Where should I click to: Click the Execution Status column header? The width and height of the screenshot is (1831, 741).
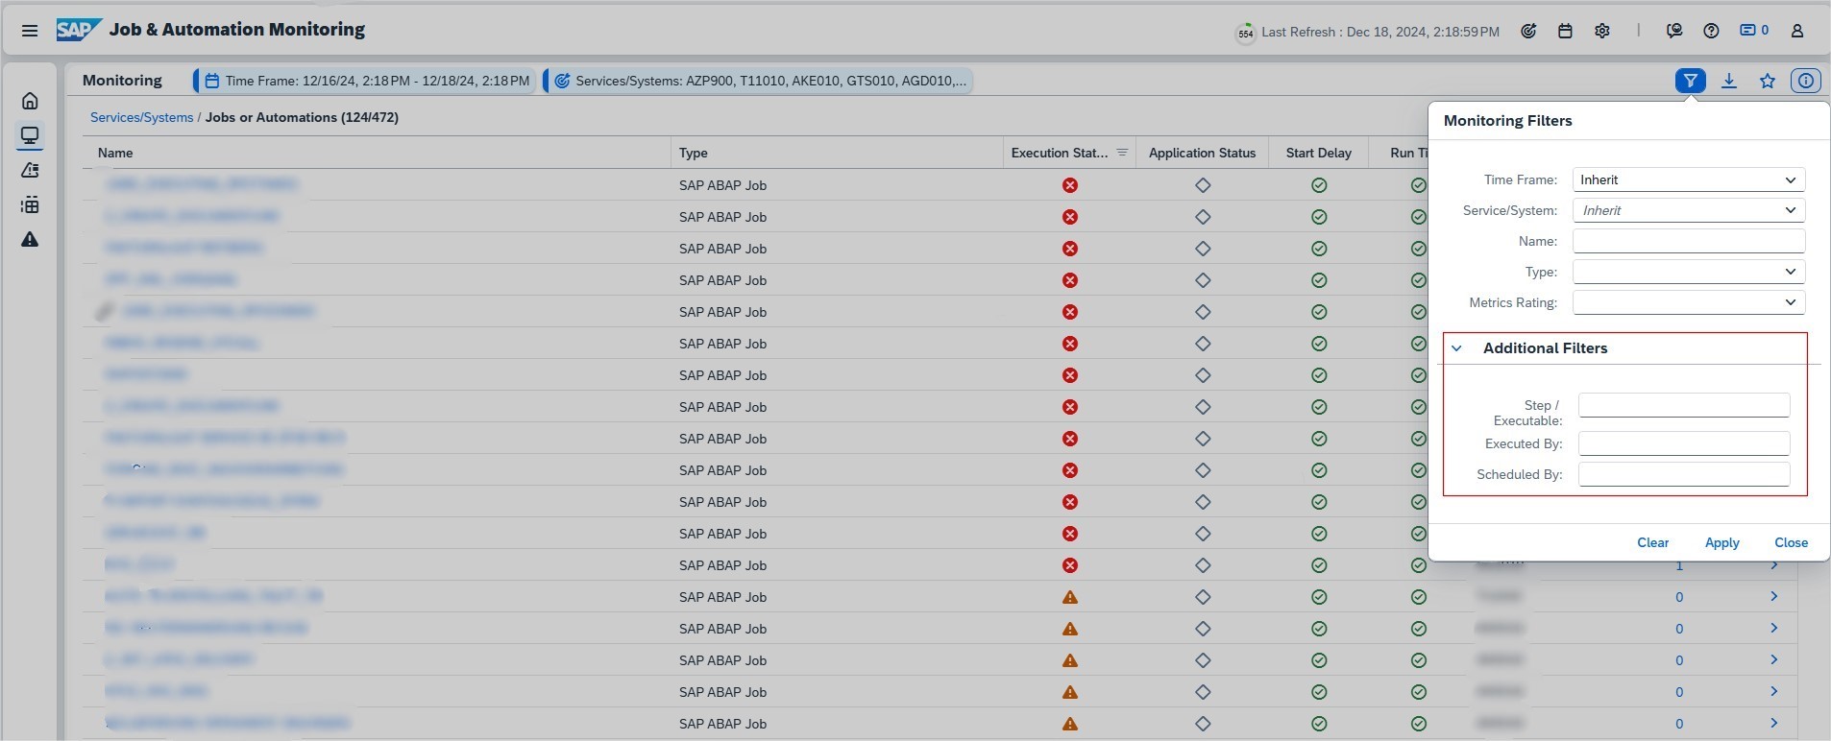coord(1059,153)
